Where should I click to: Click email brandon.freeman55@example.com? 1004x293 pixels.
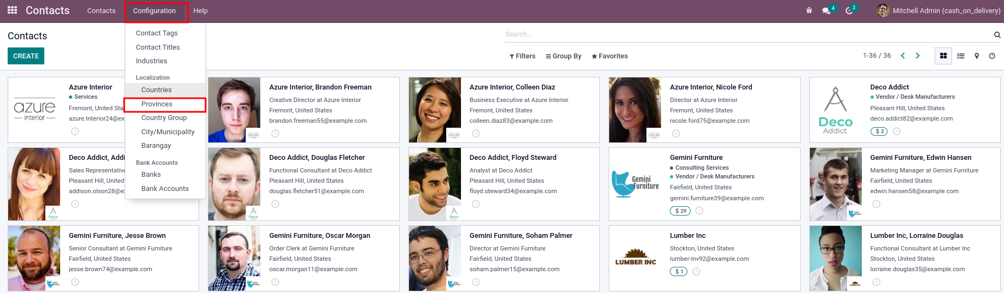coord(318,121)
